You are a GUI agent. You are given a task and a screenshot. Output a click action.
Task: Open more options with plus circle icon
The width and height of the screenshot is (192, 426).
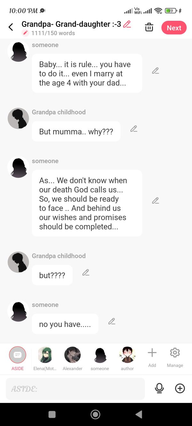tap(180, 388)
